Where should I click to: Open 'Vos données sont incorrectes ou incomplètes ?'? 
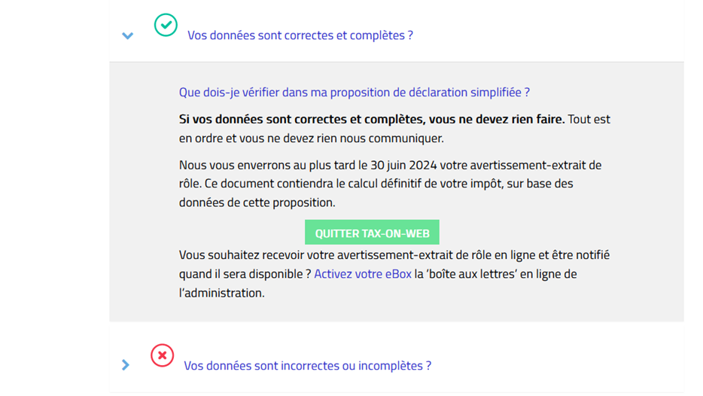click(308, 365)
